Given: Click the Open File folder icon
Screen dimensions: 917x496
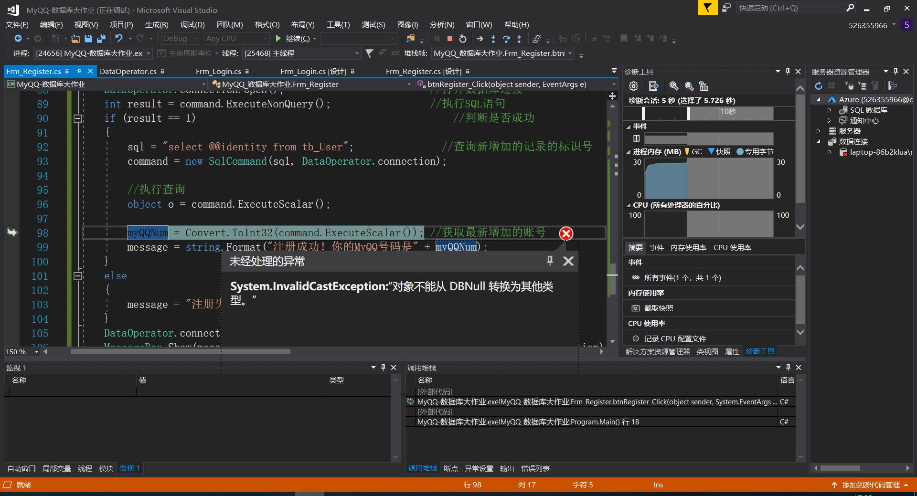Looking at the screenshot, I should pyautogui.click(x=75, y=39).
